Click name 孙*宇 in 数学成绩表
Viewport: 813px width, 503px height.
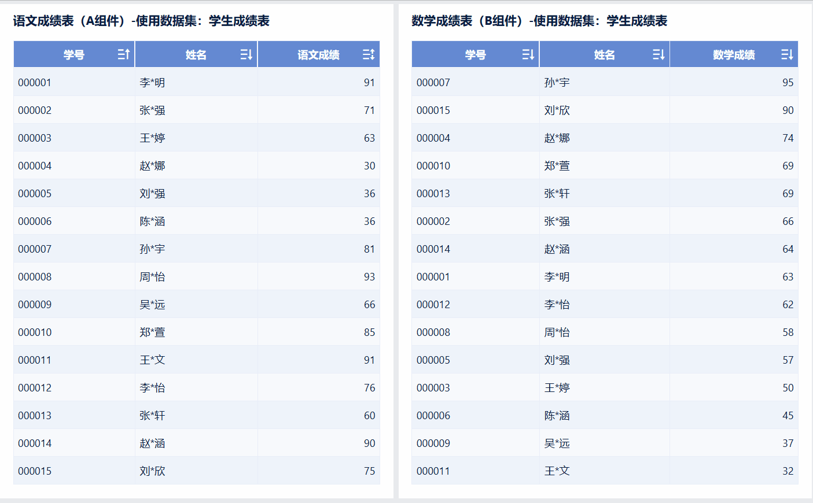tap(557, 83)
